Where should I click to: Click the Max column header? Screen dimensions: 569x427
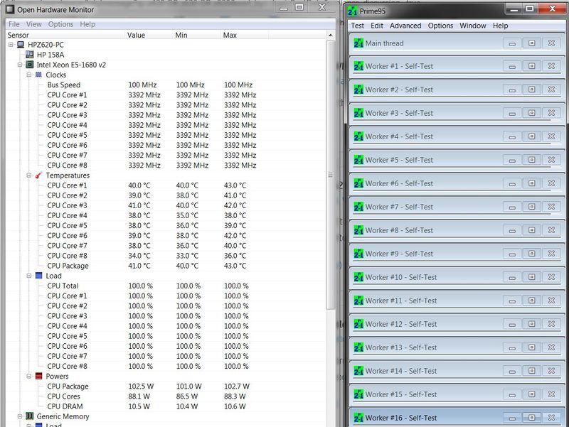[245, 35]
